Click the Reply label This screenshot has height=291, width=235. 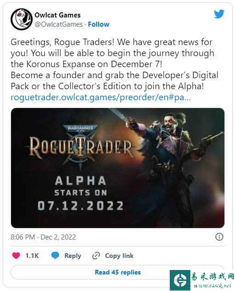(x=73, y=256)
